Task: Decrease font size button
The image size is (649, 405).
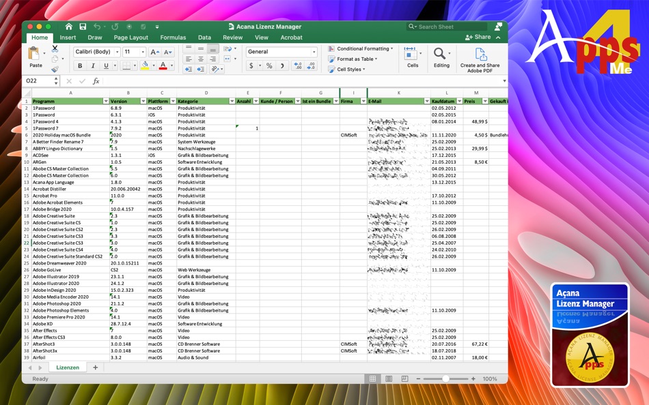Action: click(167, 52)
